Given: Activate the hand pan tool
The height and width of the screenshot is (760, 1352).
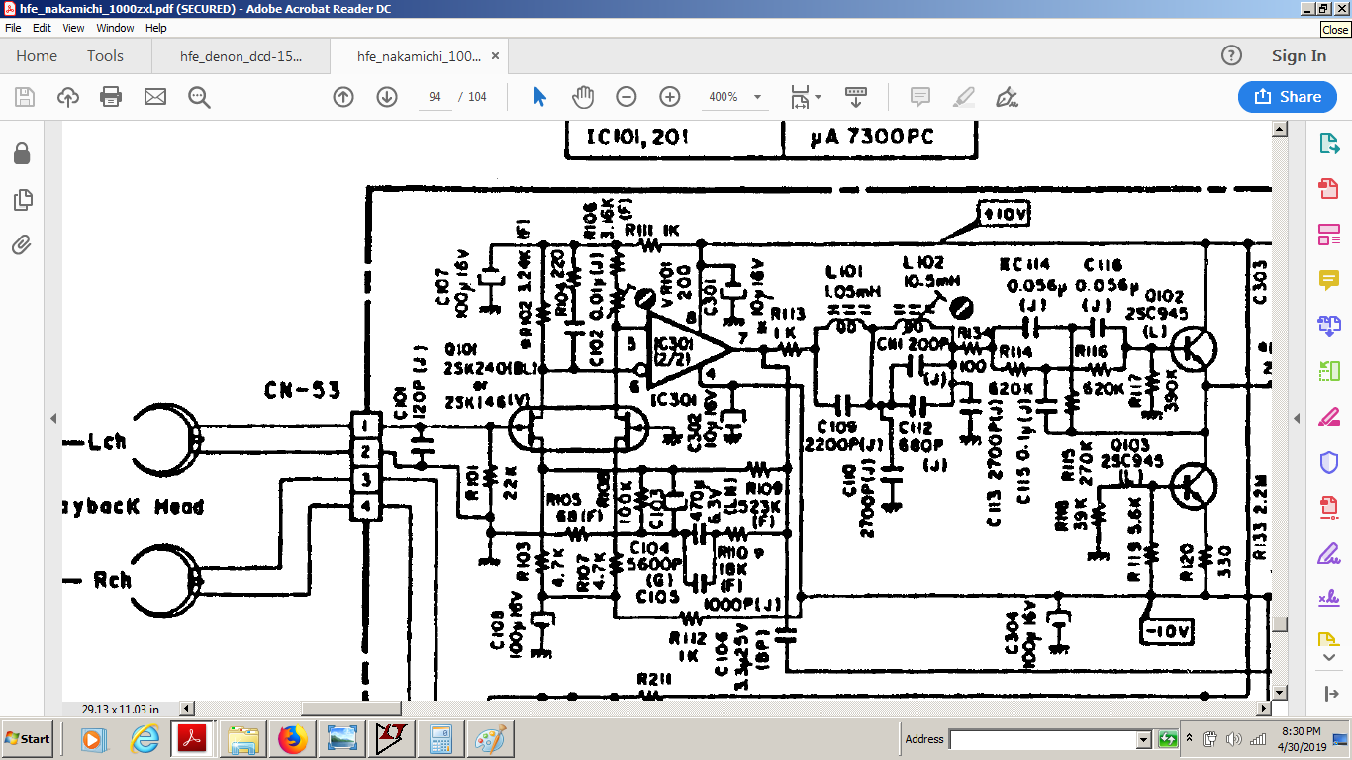Looking at the screenshot, I should 583,97.
